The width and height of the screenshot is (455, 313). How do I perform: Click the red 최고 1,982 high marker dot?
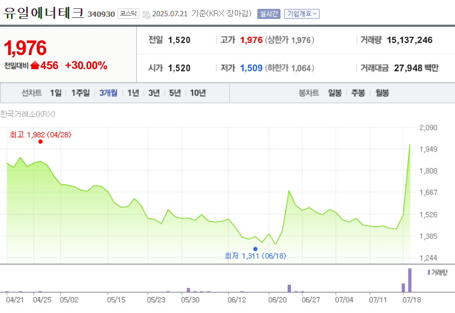point(40,141)
